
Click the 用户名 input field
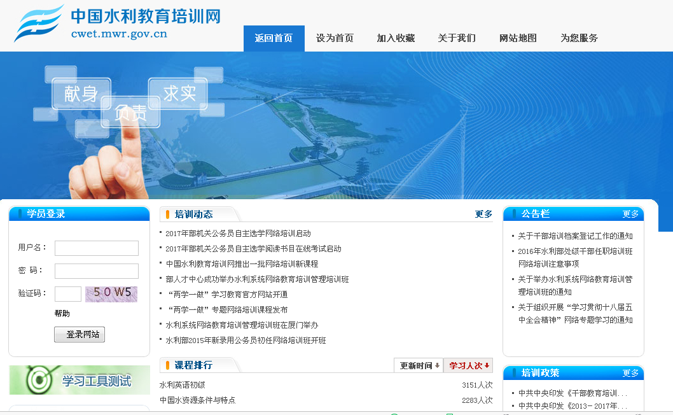click(96, 248)
